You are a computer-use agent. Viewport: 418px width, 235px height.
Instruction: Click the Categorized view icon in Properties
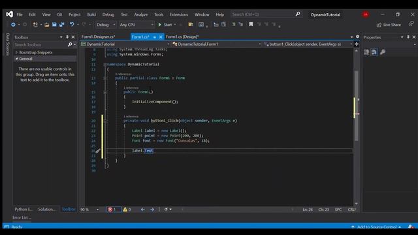[366, 52]
